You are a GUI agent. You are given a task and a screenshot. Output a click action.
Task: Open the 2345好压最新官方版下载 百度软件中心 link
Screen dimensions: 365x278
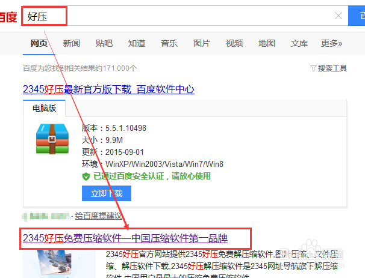click(x=108, y=89)
